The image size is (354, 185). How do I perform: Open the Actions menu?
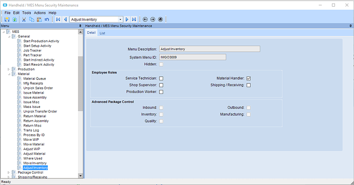pyautogui.click(x=40, y=13)
